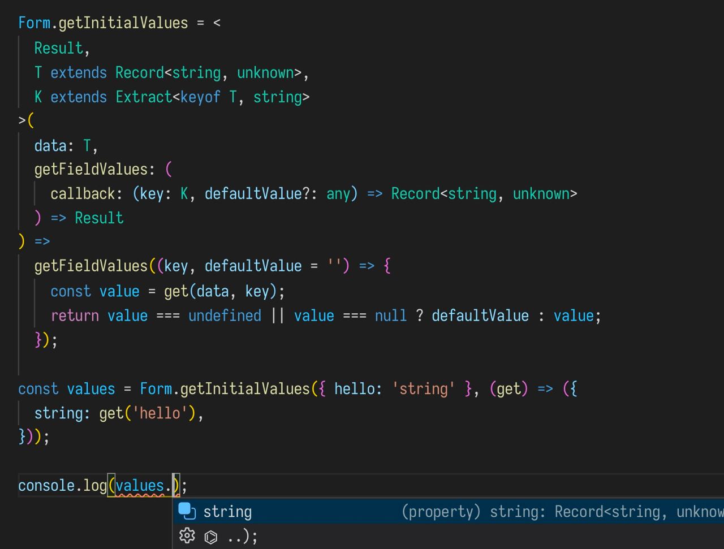Place cursor on 'Result,' type parameter line
The image size is (724, 549).
click(x=62, y=48)
